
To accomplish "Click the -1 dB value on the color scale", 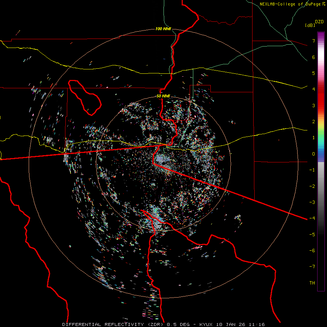I will click(x=312, y=170).
